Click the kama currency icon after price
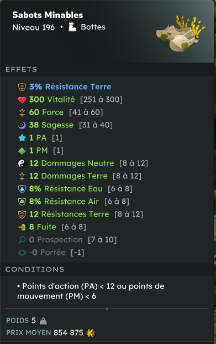 (x=91, y=333)
